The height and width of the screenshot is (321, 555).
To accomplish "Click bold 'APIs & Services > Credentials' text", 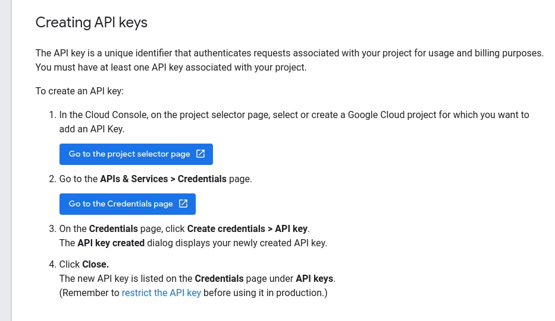I will 155,179.
